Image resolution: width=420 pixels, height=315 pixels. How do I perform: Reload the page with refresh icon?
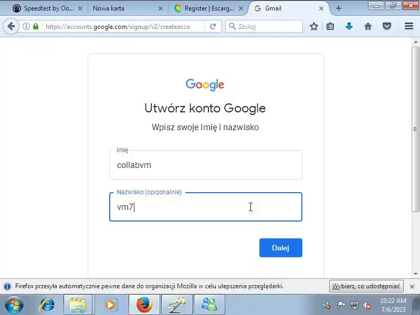click(213, 26)
